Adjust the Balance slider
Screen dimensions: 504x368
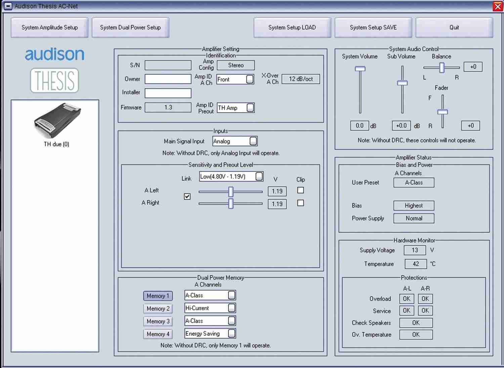click(442, 68)
